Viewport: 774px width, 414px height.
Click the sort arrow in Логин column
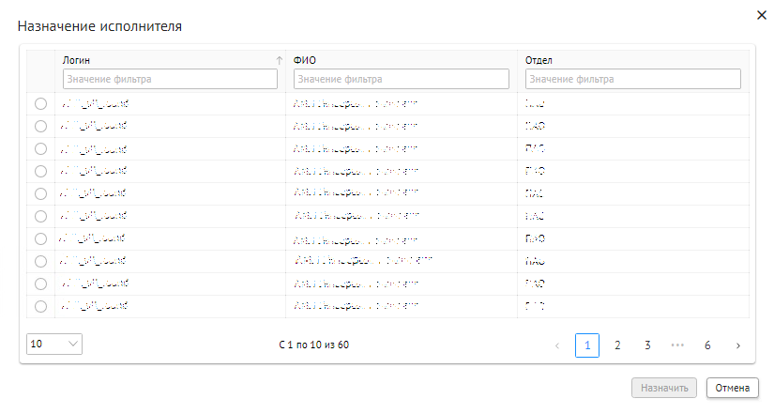tap(278, 60)
